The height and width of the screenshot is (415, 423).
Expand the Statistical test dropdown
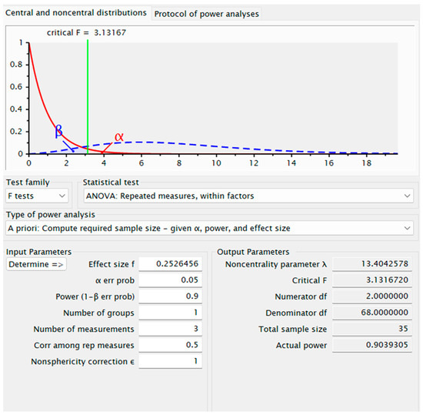[248, 196]
